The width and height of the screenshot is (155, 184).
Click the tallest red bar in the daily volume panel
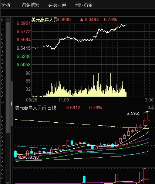(145, 176)
